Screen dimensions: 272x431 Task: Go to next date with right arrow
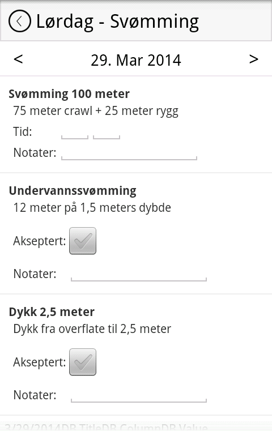253,59
